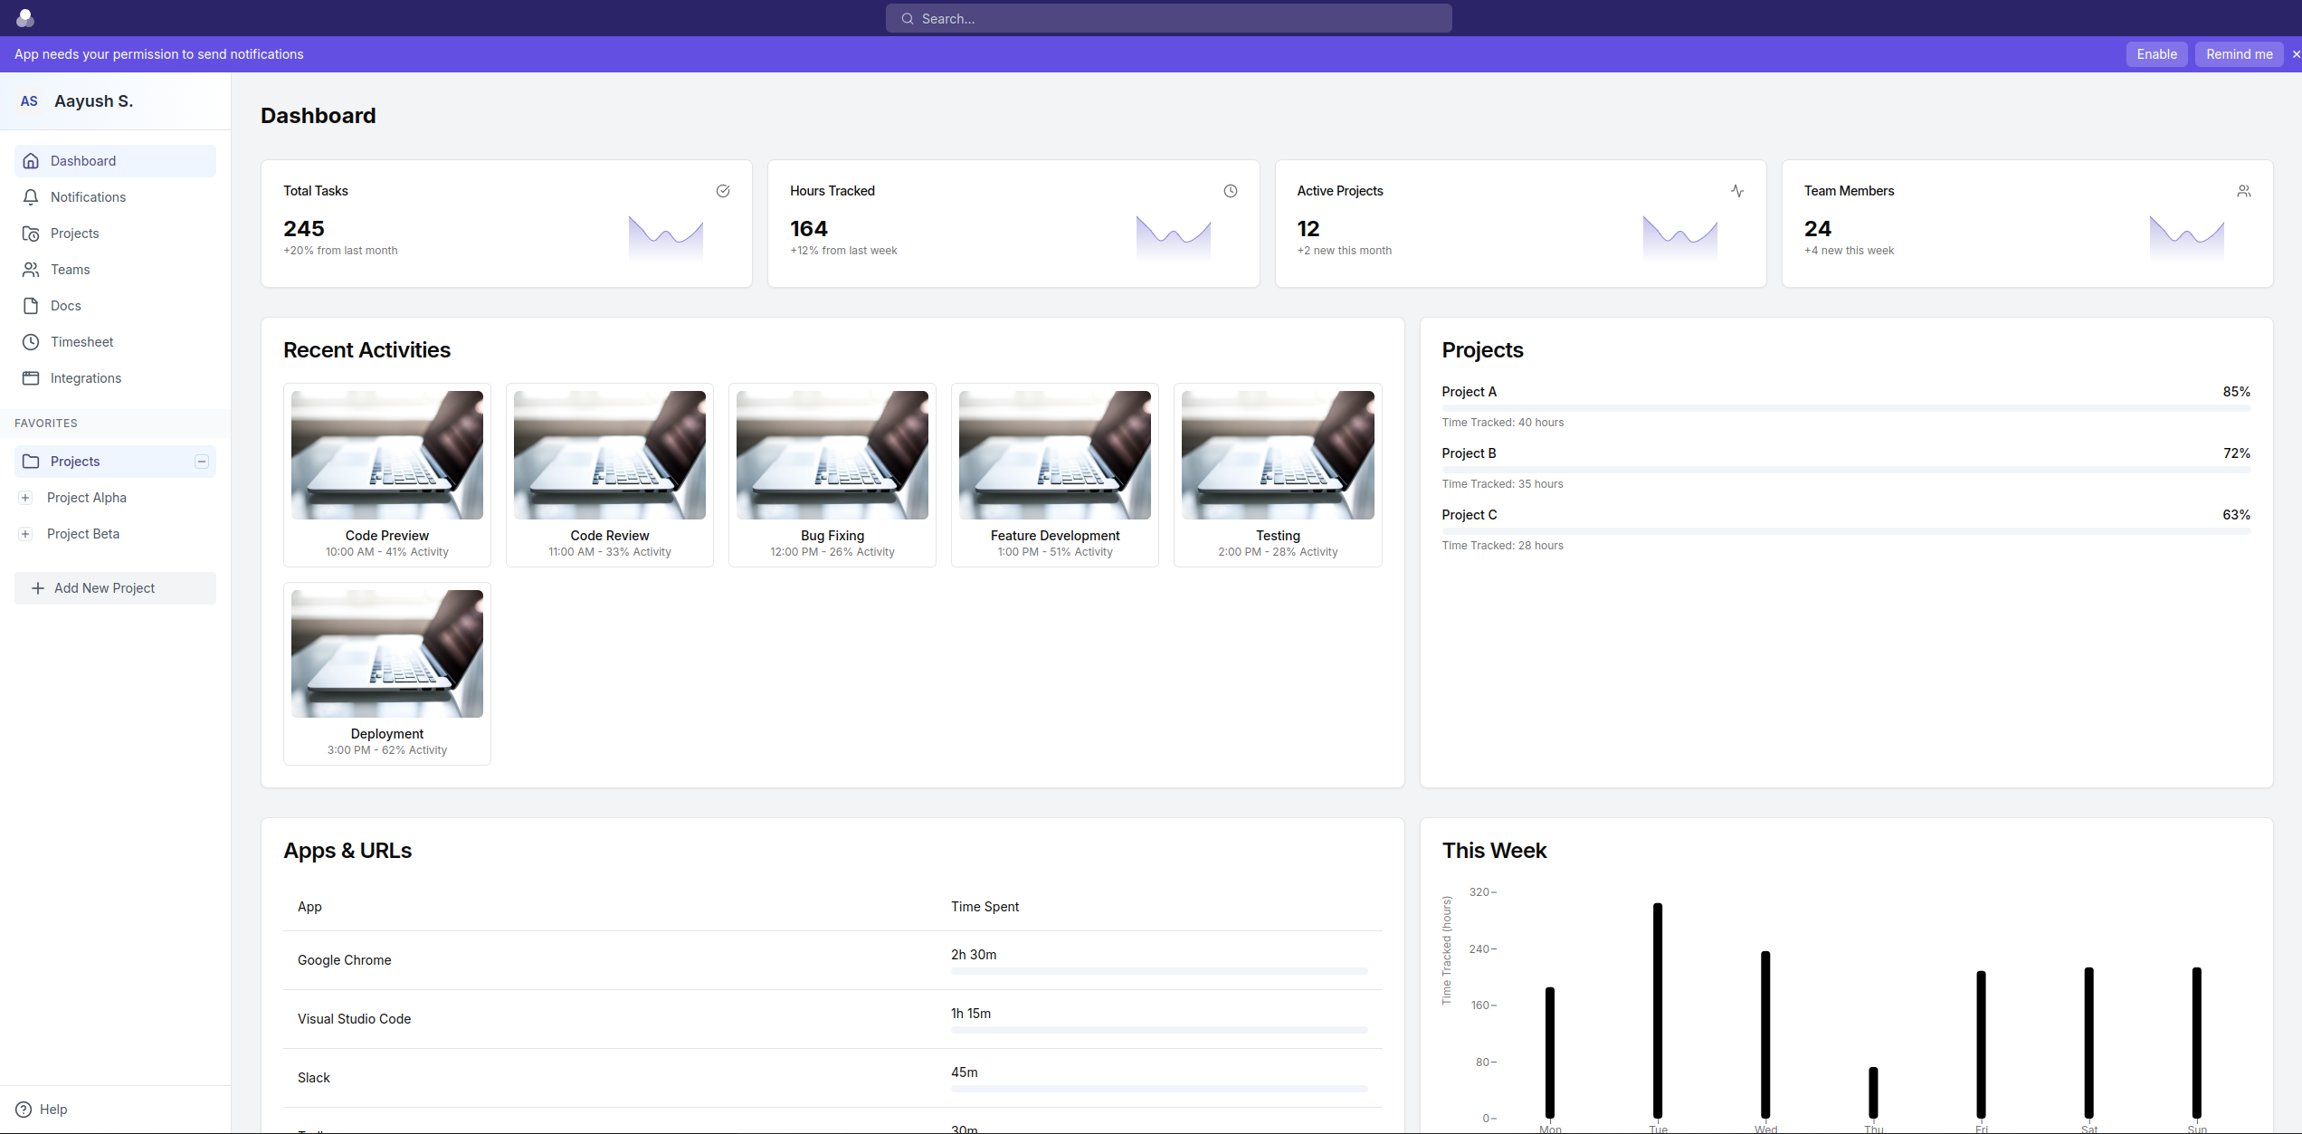Image resolution: width=2302 pixels, height=1134 pixels.
Task: Click the Timesheet clock icon
Action: click(31, 341)
